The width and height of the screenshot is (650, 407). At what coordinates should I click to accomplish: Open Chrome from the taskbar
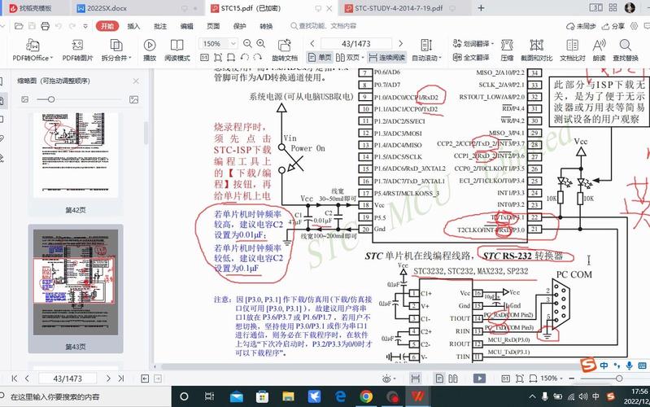366,396
